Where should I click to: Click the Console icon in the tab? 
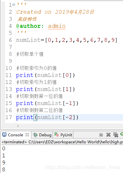click(4, 135)
